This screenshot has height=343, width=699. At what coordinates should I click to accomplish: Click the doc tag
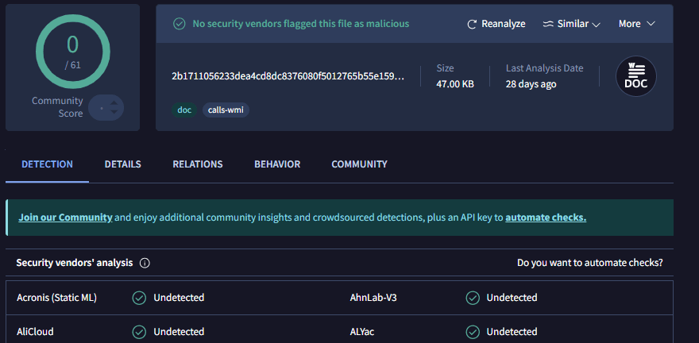tap(184, 110)
